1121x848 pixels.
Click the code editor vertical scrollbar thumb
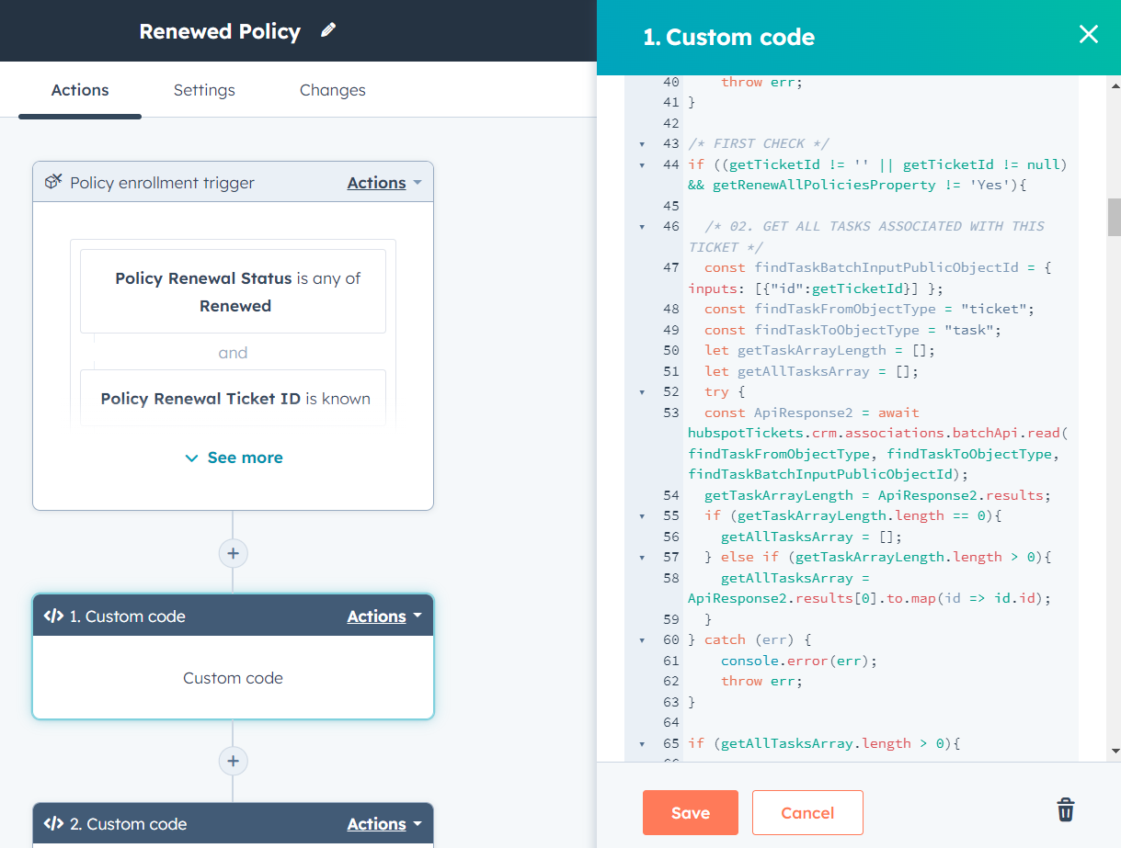[1114, 217]
